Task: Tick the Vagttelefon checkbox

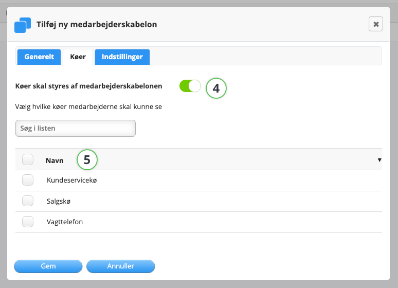Action: coord(28,222)
